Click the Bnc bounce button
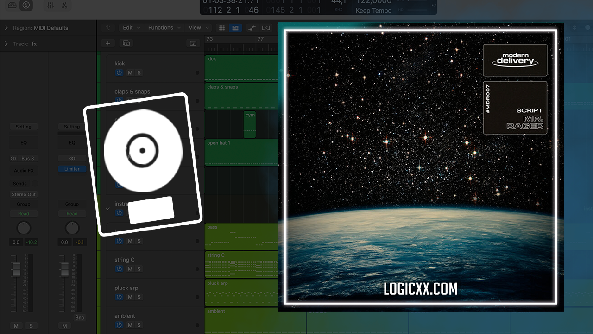Image resolution: width=593 pixels, height=334 pixels. pyautogui.click(x=80, y=317)
